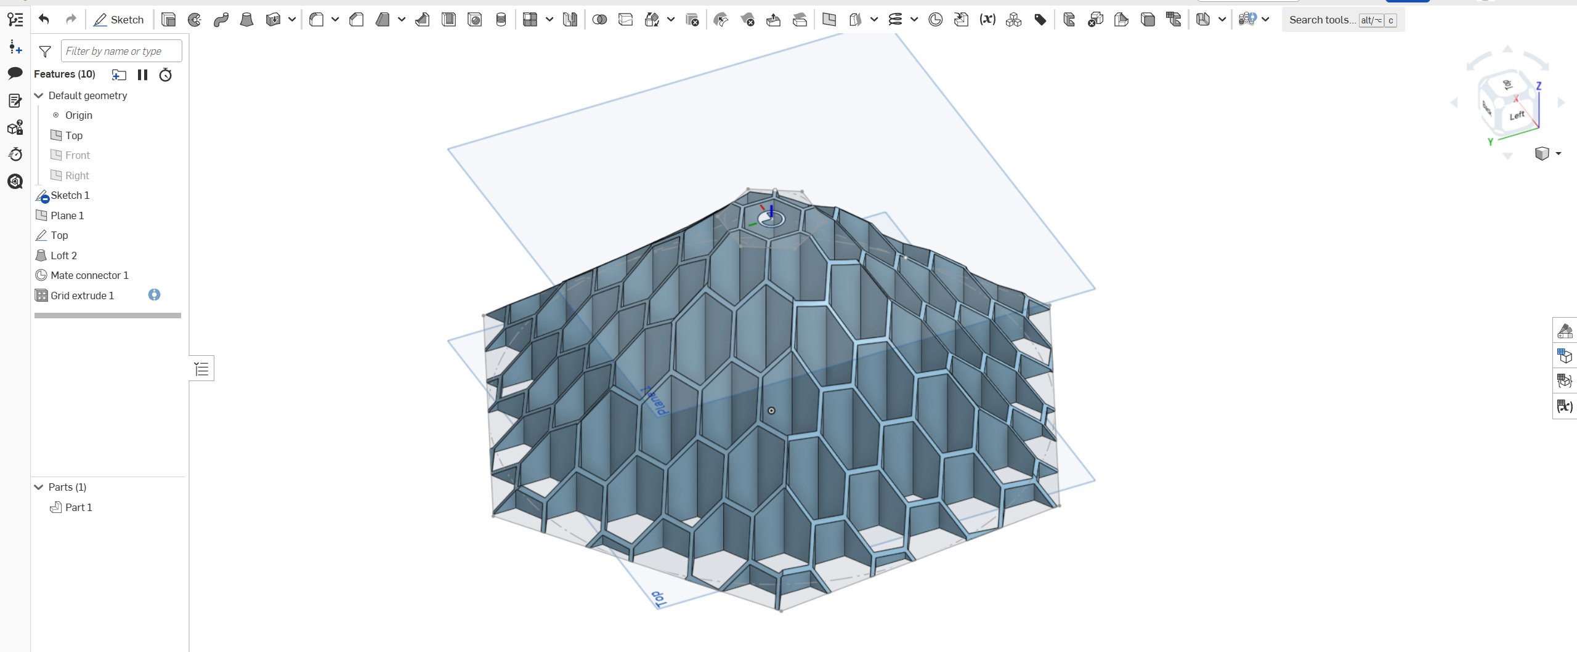
Task: Select the Mate connector tool
Action: tap(934, 19)
